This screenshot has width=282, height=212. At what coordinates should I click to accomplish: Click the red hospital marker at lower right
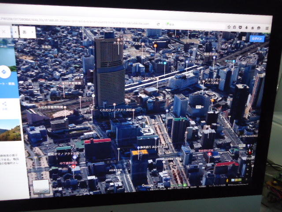[210, 154]
